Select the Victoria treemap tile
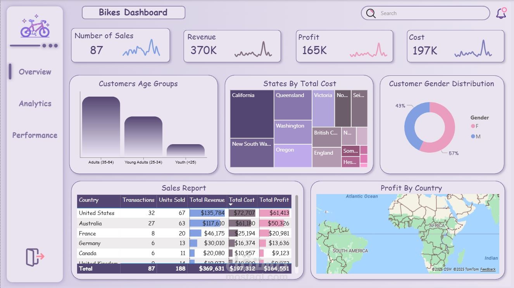 pyautogui.click(x=323, y=109)
